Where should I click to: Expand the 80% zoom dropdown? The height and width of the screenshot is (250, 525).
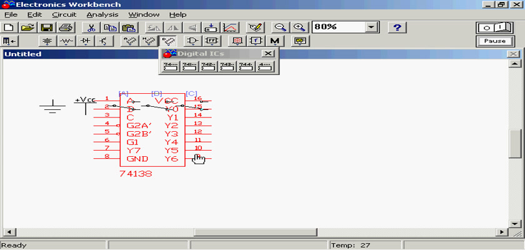(x=371, y=27)
